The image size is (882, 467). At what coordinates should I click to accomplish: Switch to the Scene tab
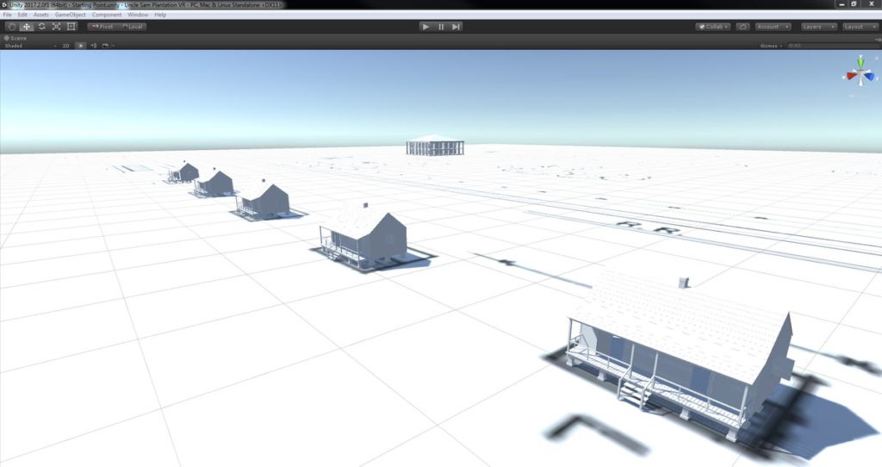[16, 38]
